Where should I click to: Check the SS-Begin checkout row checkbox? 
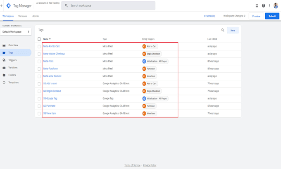[39, 91]
